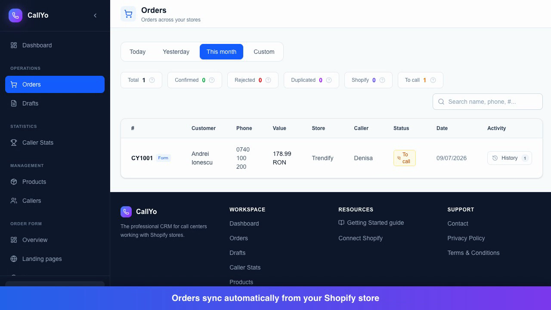Click the shopping cart icon beside Orders heading
The width and height of the screenshot is (551, 310).
coord(128,14)
